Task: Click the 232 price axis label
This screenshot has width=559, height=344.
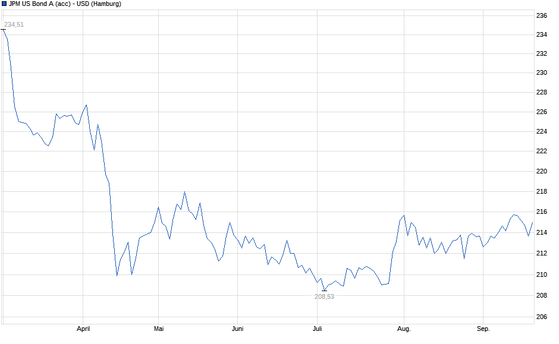Action: tap(542, 53)
